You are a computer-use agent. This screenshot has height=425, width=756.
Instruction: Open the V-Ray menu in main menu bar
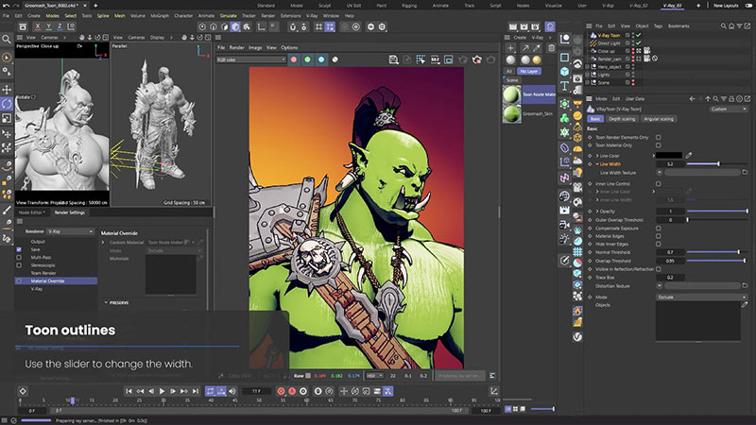coord(312,15)
